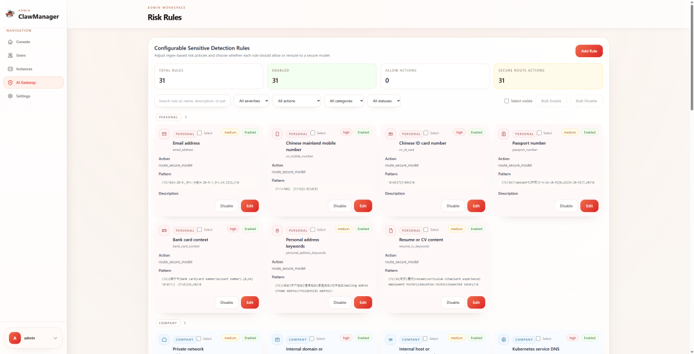Screen dimensions: 694x354
Task: Open Instances in the navigation sidebar
Action: point(24,69)
